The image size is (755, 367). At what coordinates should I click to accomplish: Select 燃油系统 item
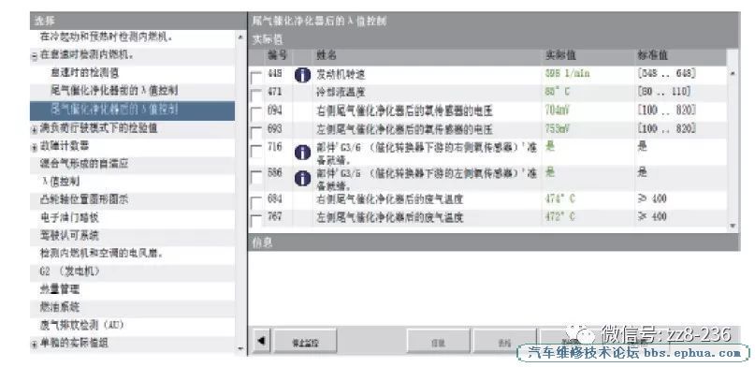[x=60, y=307]
